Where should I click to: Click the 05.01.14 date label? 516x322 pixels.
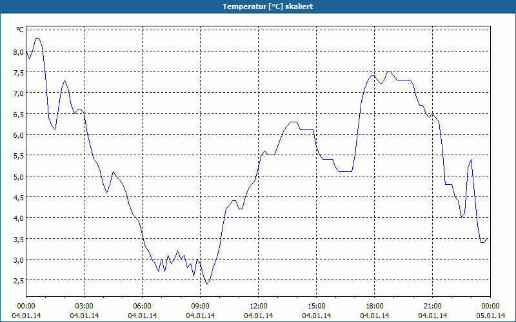point(491,316)
